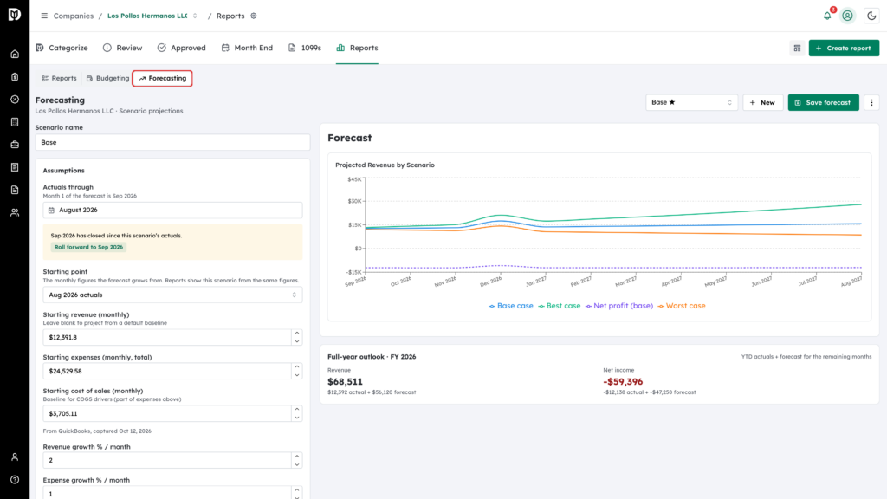Click the New scenario button
Image resolution: width=887 pixels, height=499 pixels.
tap(762, 102)
